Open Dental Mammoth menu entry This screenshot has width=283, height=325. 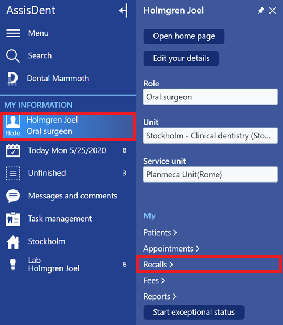click(x=58, y=79)
